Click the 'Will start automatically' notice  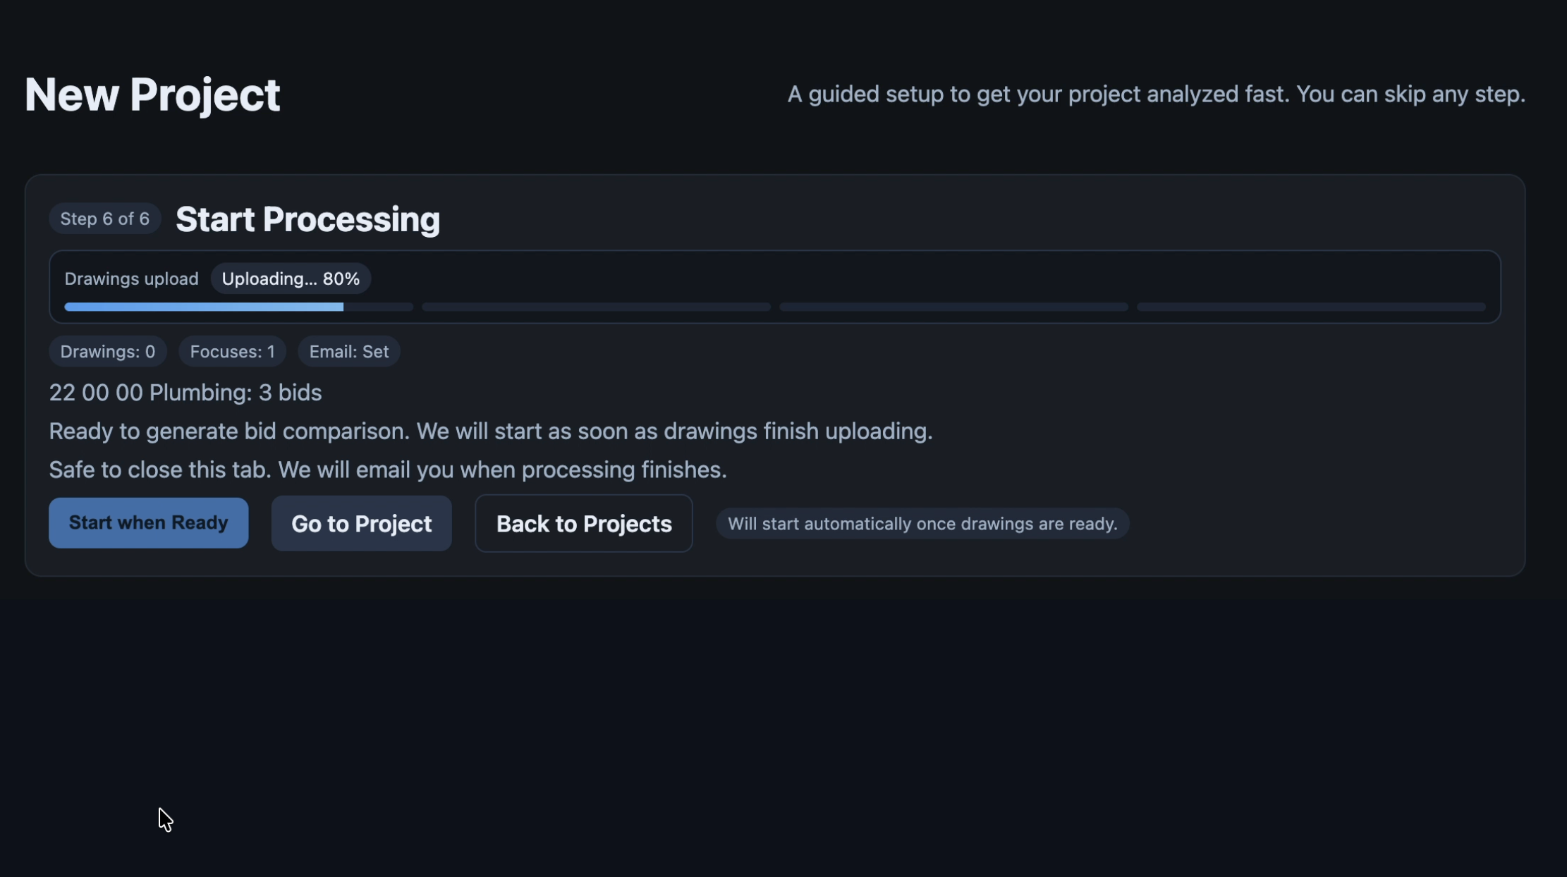click(x=922, y=524)
